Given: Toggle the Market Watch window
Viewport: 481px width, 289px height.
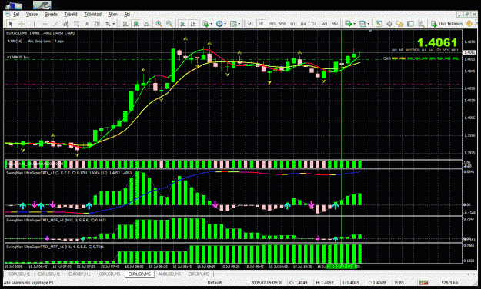Looking at the screenshot, I should pos(379,24).
